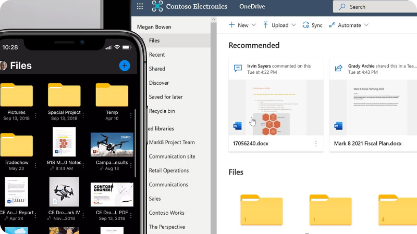Click the search magnifier icon
Screen dimensions: 417x234
click(x=342, y=7)
